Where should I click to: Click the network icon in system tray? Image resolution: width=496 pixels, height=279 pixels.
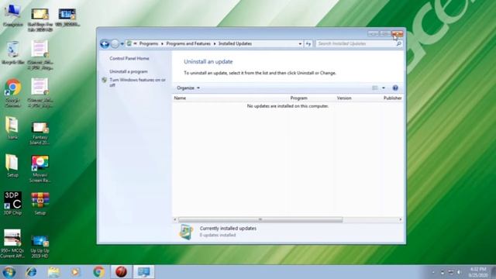tap(451, 272)
